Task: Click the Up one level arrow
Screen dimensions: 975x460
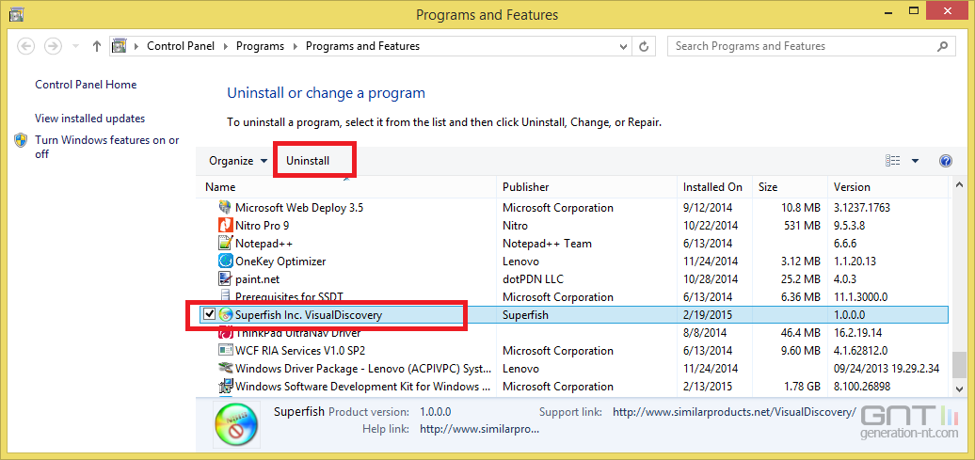Action: coord(96,46)
